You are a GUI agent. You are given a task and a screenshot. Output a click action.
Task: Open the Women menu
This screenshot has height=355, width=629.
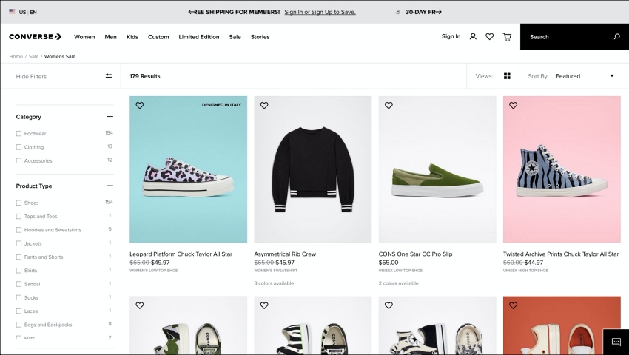[x=84, y=37]
